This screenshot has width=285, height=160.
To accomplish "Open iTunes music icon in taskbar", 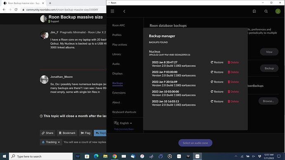I will (x=142, y=156).
